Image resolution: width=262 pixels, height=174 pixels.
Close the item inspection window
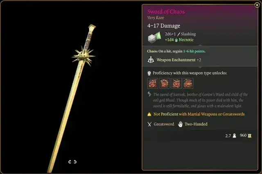pyautogui.click(x=257, y=5)
